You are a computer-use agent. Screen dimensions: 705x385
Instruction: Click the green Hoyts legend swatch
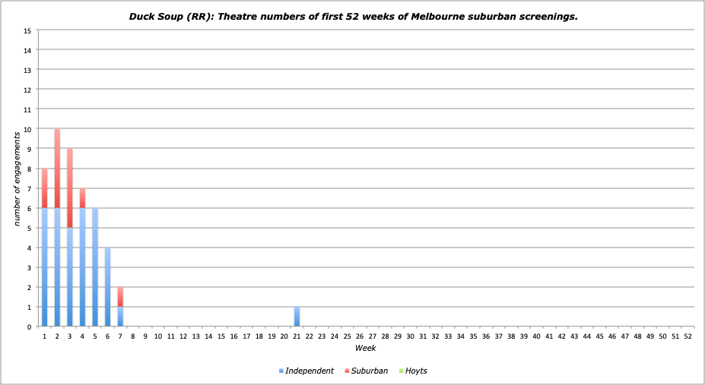[401, 371]
